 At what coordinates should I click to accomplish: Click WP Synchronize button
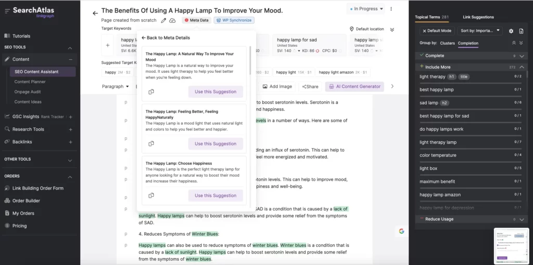click(234, 20)
